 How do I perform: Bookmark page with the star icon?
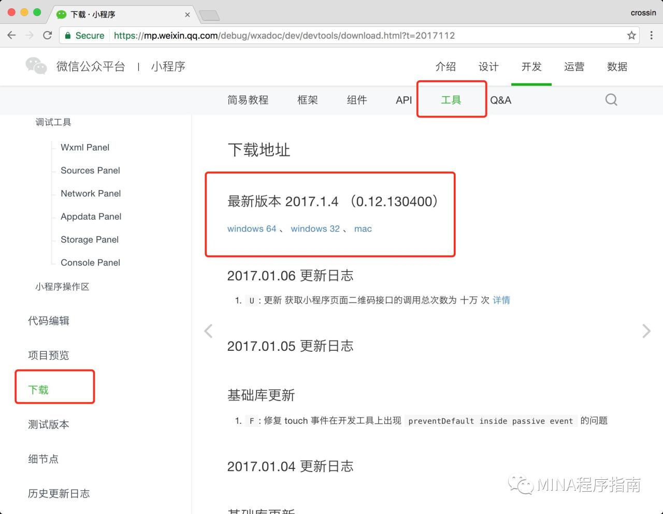[631, 35]
